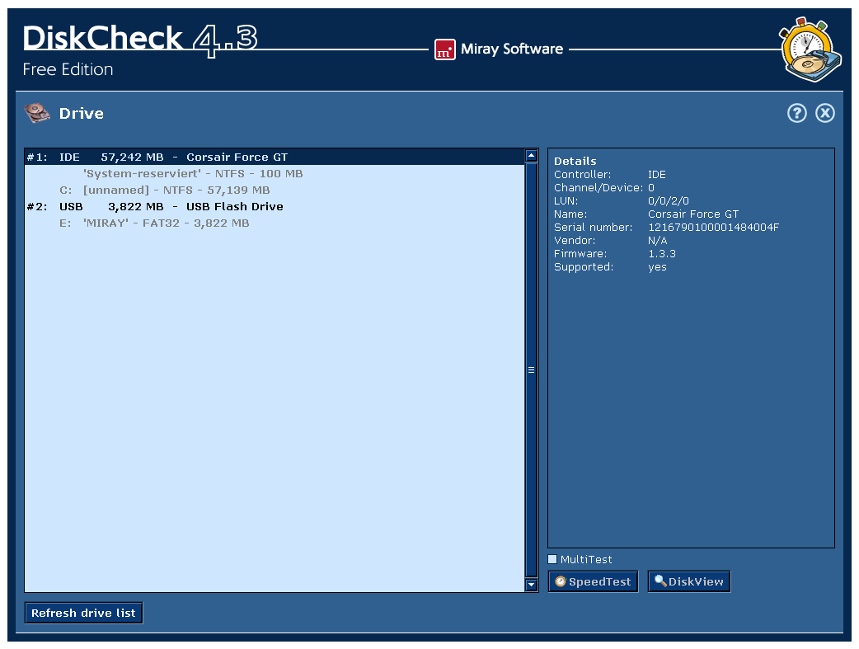859x649 pixels.
Task: Select the 'System-reserviert' NTFS 100 MB partition
Action: pos(275,174)
